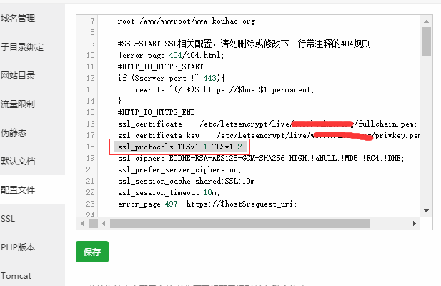Image resolution: width=441 pixels, height=286 pixels.
Task: Open the PHP版本 tab
Action: click(x=18, y=247)
